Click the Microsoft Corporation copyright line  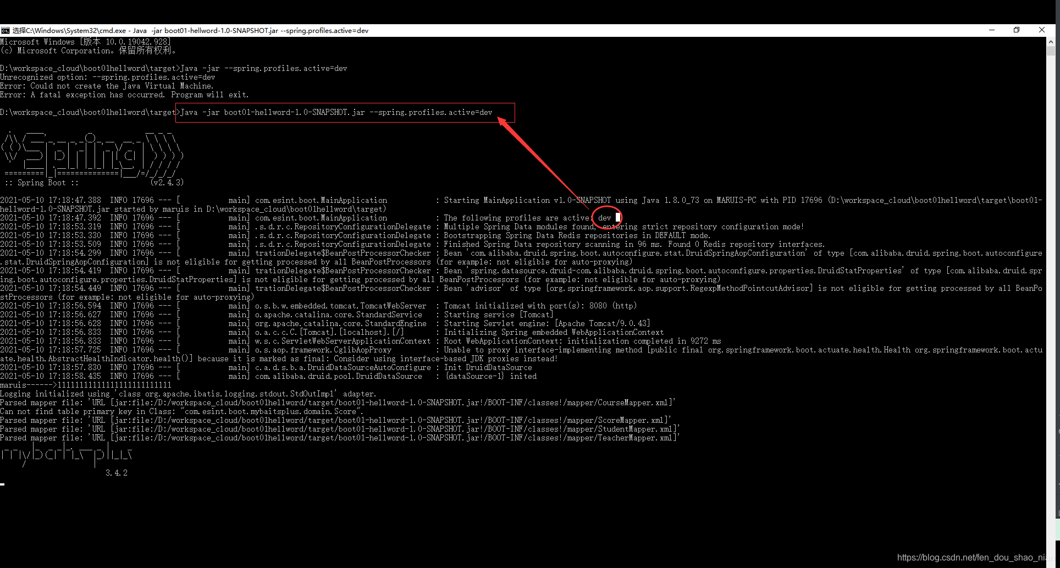tap(89, 51)
